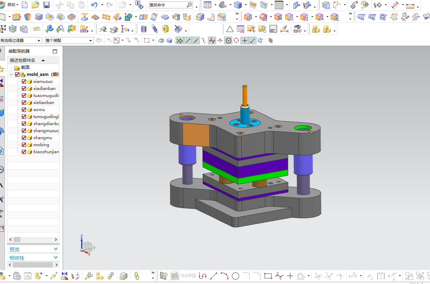Click the sketch Point plus tool

coord(290,276)
